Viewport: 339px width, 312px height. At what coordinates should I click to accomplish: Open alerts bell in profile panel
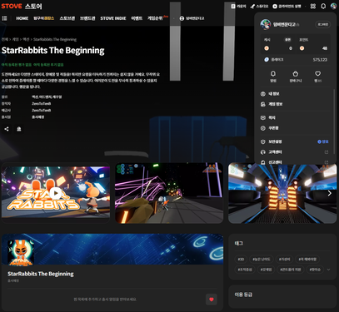tap(273, 76)
